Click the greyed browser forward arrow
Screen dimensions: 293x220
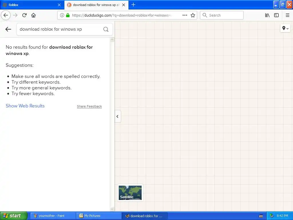pyautogui.click(x=15, y=15)
